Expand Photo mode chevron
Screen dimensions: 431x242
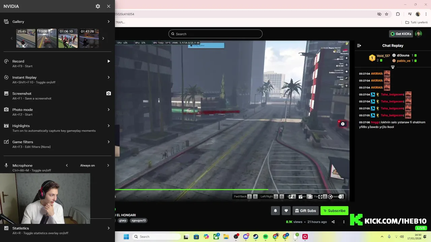pyautogui.click(x=108, y=110)
